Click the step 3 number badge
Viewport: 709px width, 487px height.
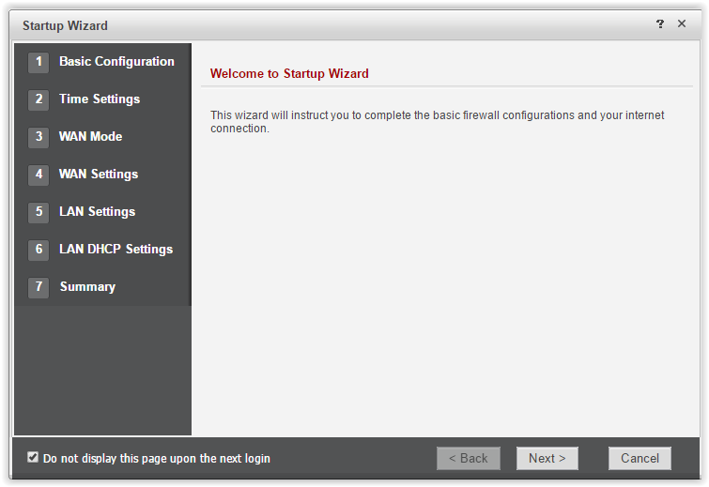39,137
